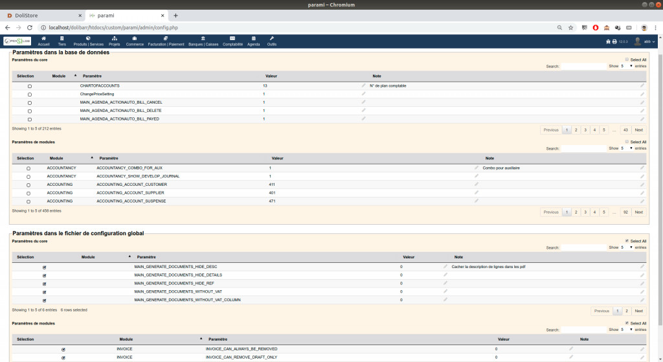
Task: Open the Outils wrench icon
Action: tap(272, 38)
